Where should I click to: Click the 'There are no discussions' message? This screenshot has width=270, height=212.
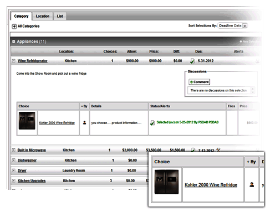pyautogui.click(x=219, y=90)
